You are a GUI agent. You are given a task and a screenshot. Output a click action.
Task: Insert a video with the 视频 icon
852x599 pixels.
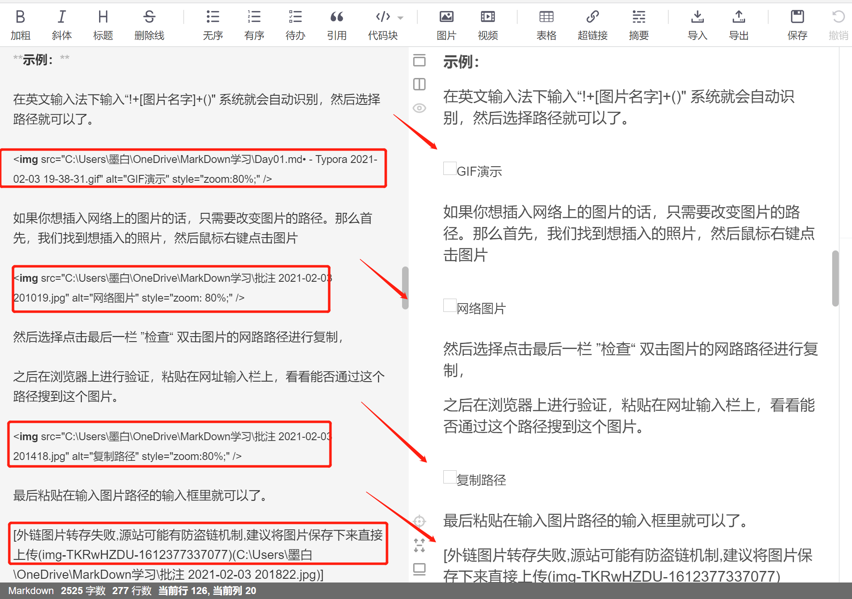[487, 24]
